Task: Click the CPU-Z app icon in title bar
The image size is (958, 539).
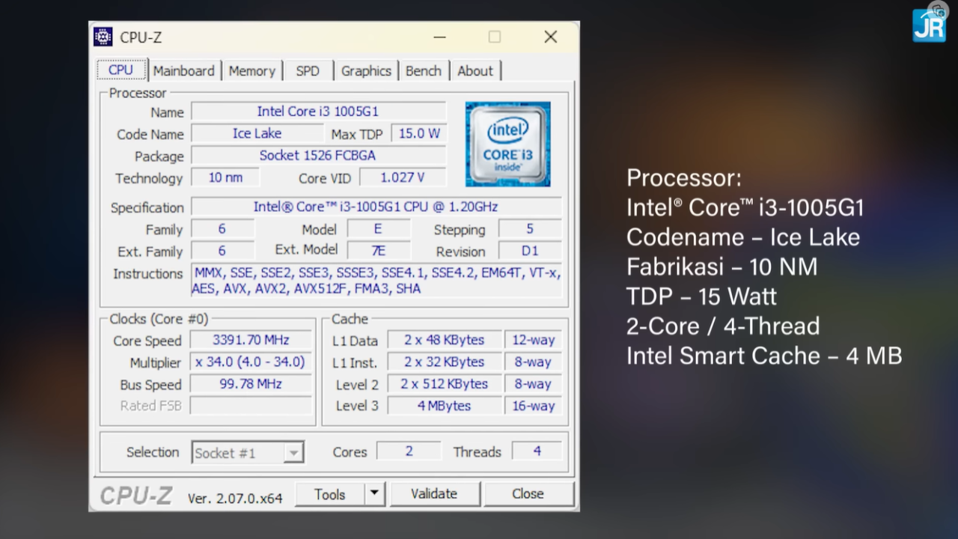Action: [x=103, y=37]
